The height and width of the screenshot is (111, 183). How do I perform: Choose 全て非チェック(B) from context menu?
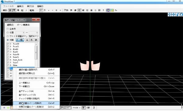[36, 95]
